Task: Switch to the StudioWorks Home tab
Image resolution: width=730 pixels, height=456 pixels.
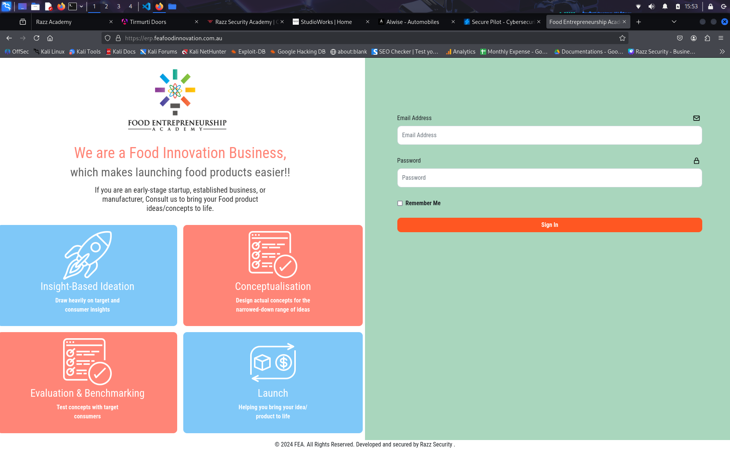Action: pos(327,22)
